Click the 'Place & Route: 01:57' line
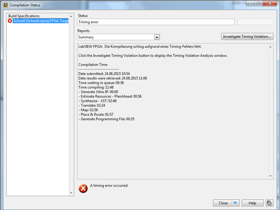 pyautogui.click(x=96, y=115)
